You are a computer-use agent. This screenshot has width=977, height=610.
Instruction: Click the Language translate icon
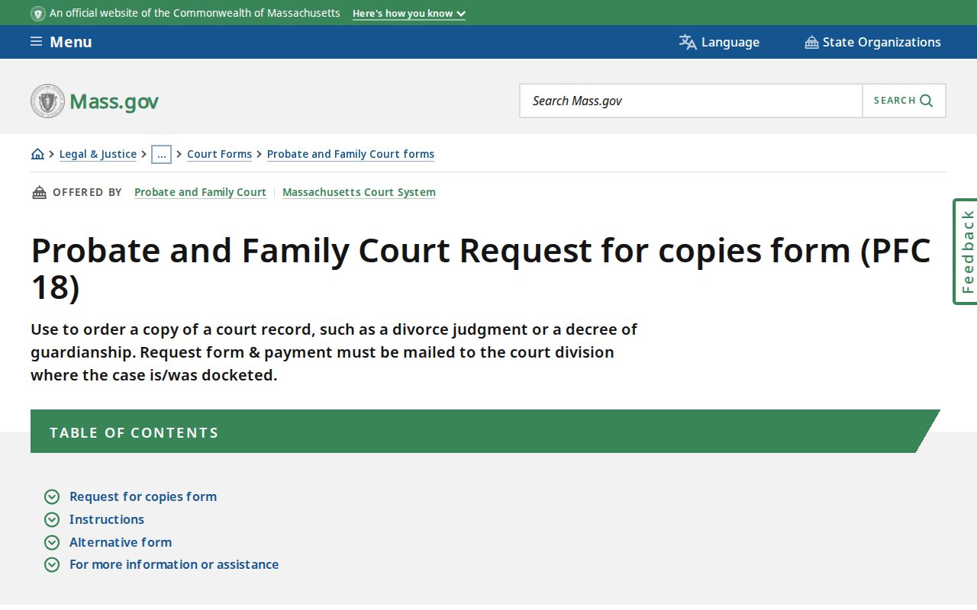coord(688,42)
